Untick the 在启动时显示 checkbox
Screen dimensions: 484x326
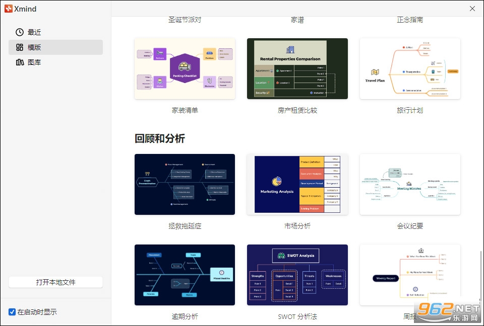(12, 312)
